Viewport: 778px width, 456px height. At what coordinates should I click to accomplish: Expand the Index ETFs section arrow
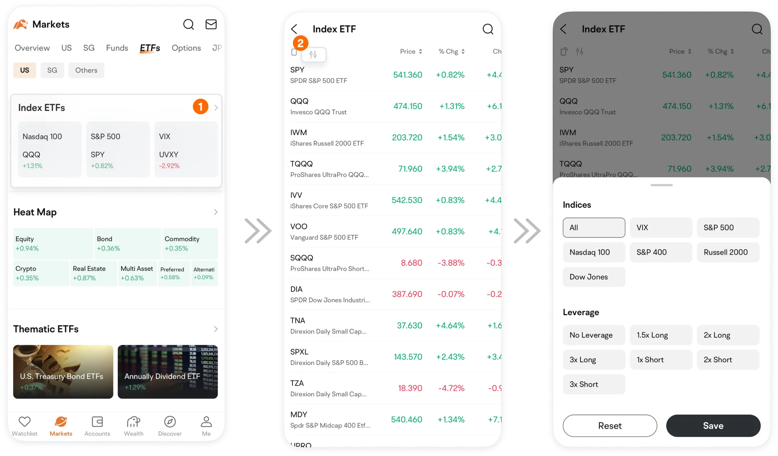coord(216,107)
